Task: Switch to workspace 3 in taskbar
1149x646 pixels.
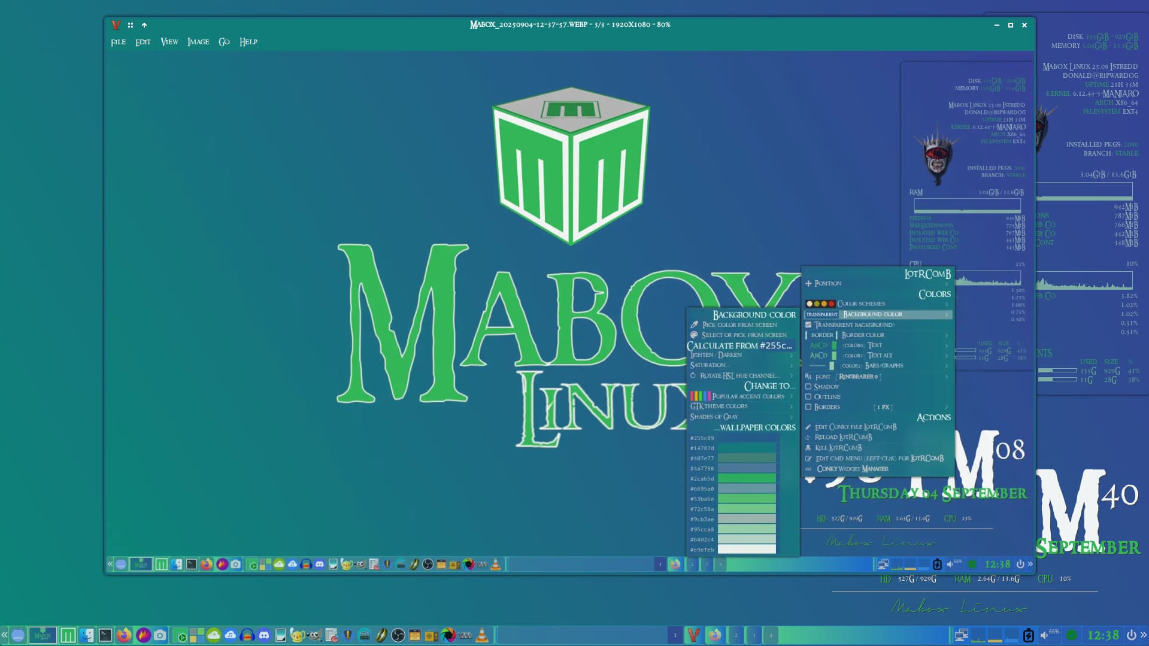Action: [x=754, y=635]
